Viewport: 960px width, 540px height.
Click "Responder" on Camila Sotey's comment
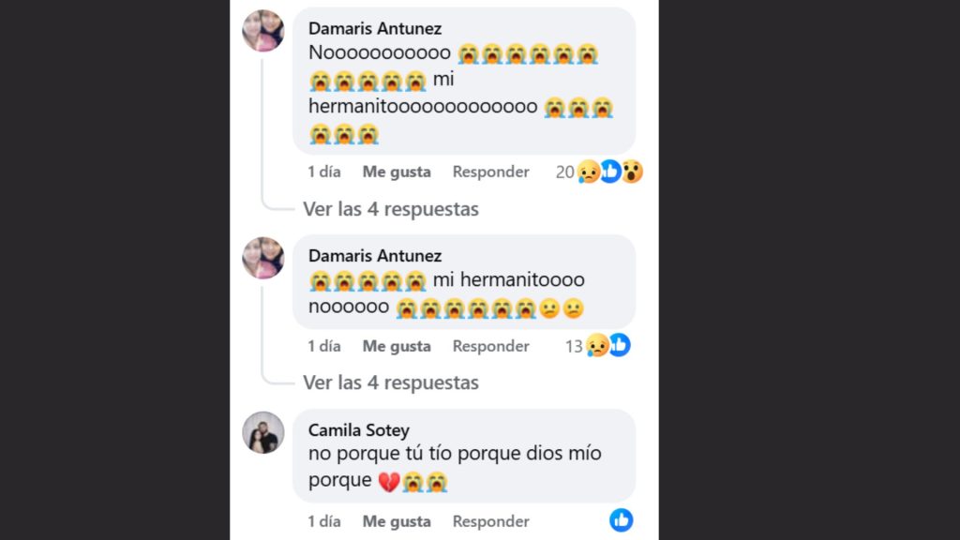tap(490, 520)
